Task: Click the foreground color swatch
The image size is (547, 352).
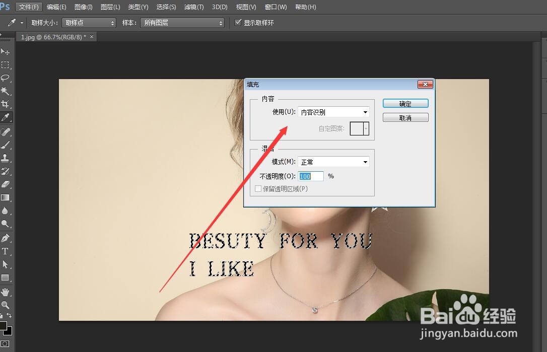Action: point(3,326)
